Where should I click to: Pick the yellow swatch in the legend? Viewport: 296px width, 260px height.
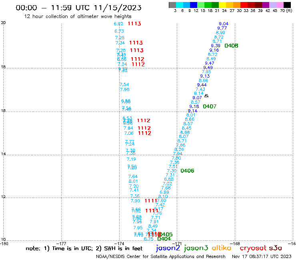[222, 5]
